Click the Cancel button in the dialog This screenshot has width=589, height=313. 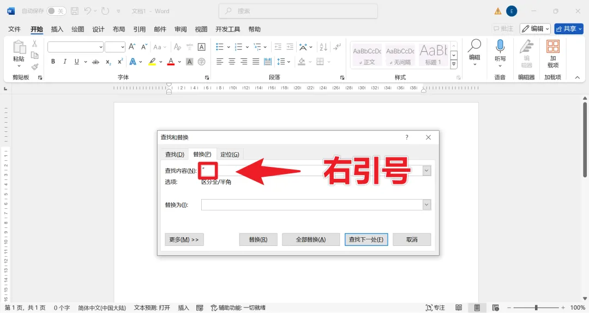pos(412,239)
